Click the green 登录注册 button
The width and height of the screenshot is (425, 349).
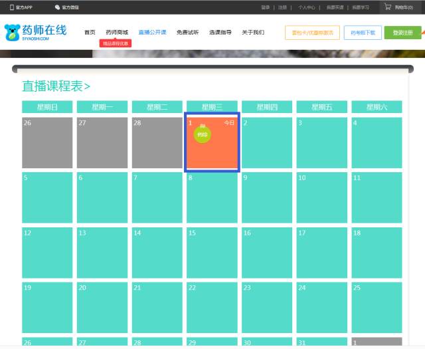(x=403, y=33)
